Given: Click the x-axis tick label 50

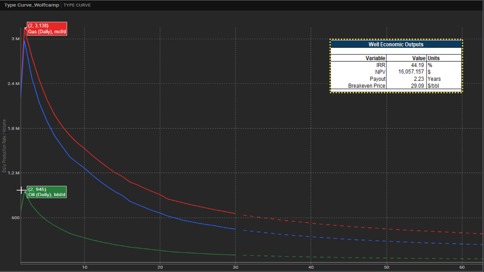Looking at the screenshot, I should coord(386,268).
